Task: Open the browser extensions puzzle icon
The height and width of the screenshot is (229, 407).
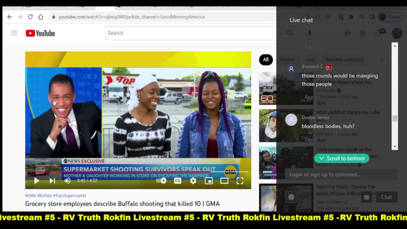Action: pyautogui.click(x=351, y=17)
